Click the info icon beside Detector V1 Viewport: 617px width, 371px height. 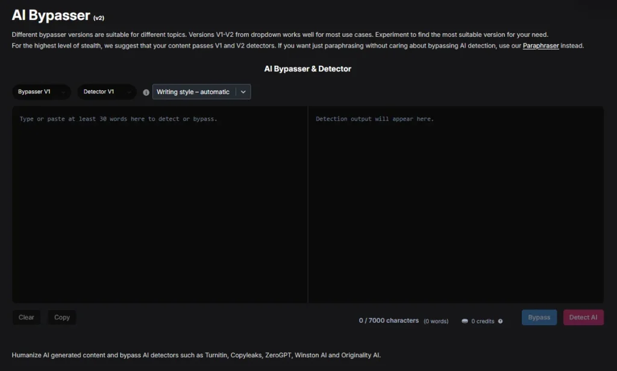[146, 92]
